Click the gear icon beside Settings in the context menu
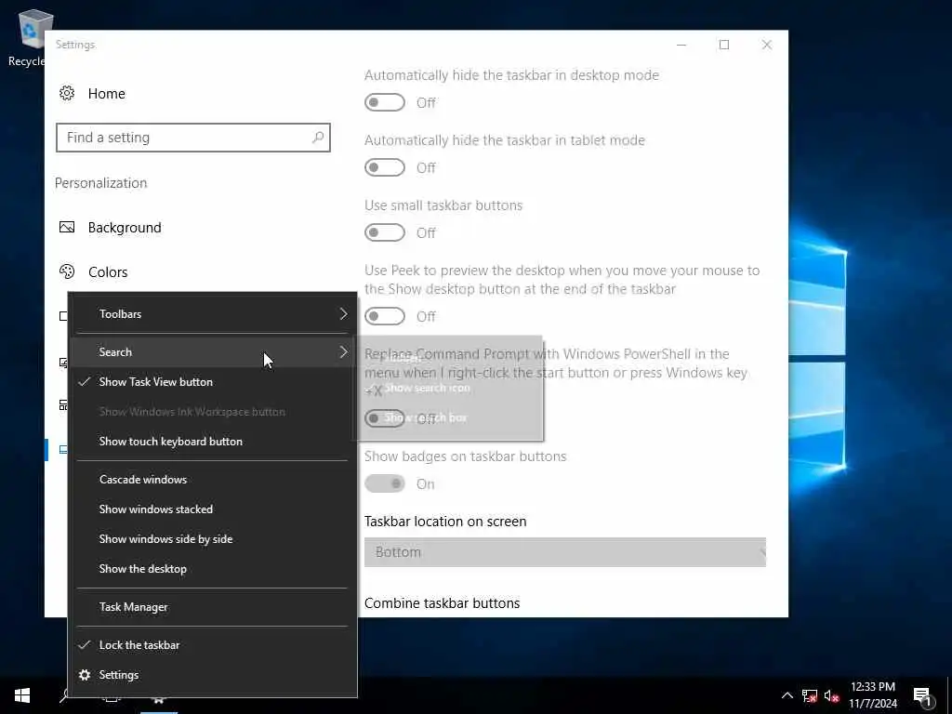Image resolution: width=952 pixels, height=714 pixels. [x=85, y=675]
